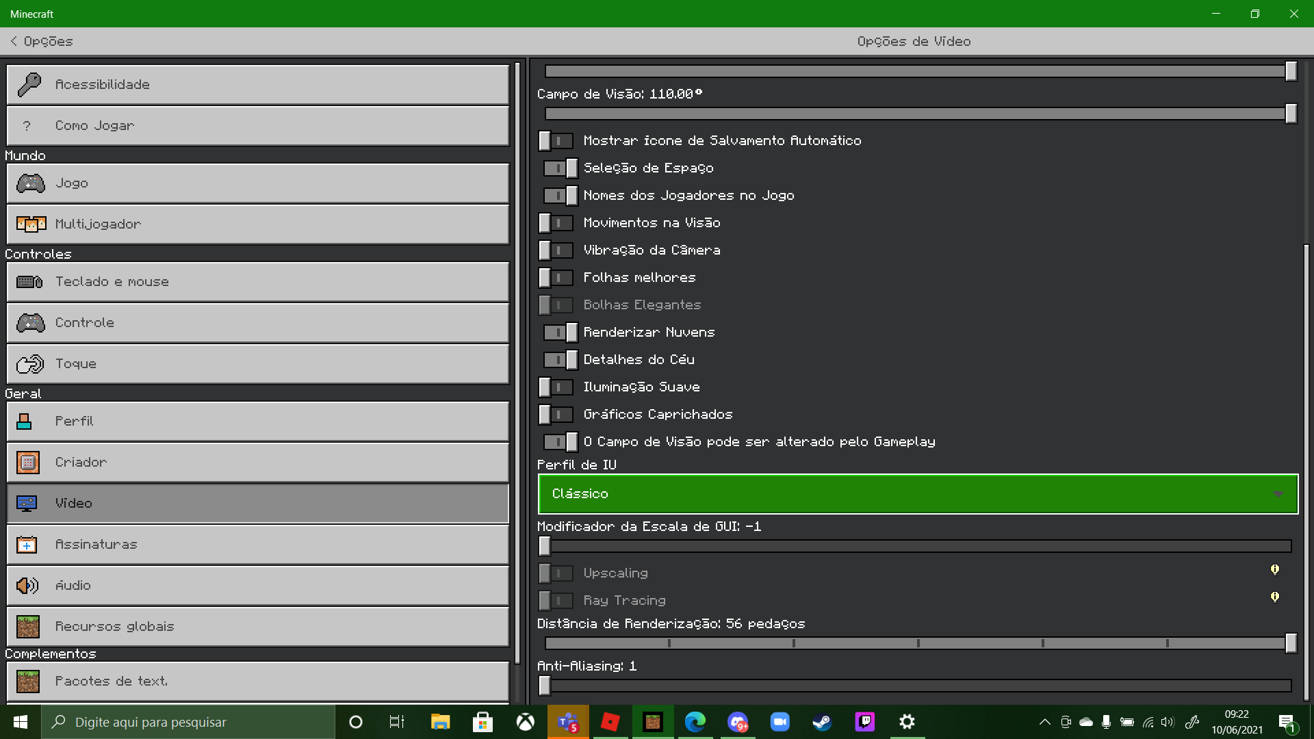Click the Recursos globais grass block icon

(x=28, y=627)
